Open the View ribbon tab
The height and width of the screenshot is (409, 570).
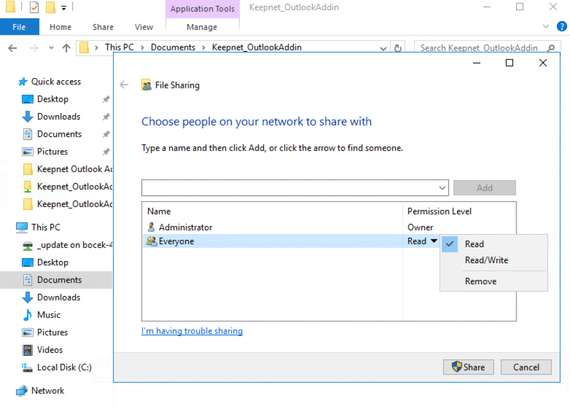[144, 27]
